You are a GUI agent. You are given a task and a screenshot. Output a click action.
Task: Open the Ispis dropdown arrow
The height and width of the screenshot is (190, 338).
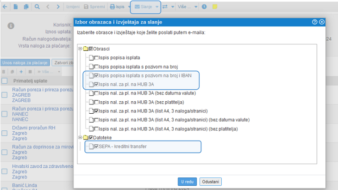(129, 7)
